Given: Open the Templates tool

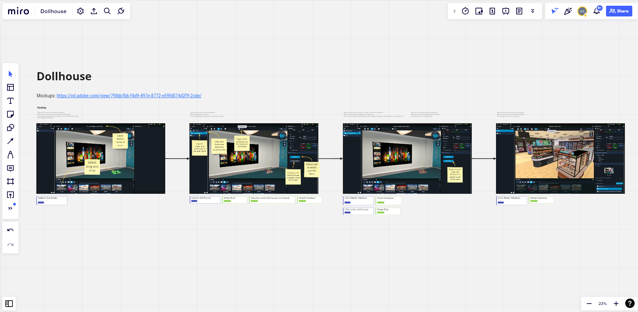Looking at the screenshot, I should [10, 87].
